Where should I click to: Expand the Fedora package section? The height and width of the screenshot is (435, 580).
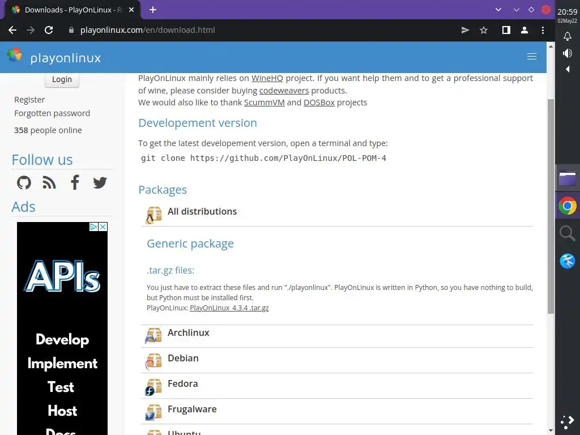point(336,386)
